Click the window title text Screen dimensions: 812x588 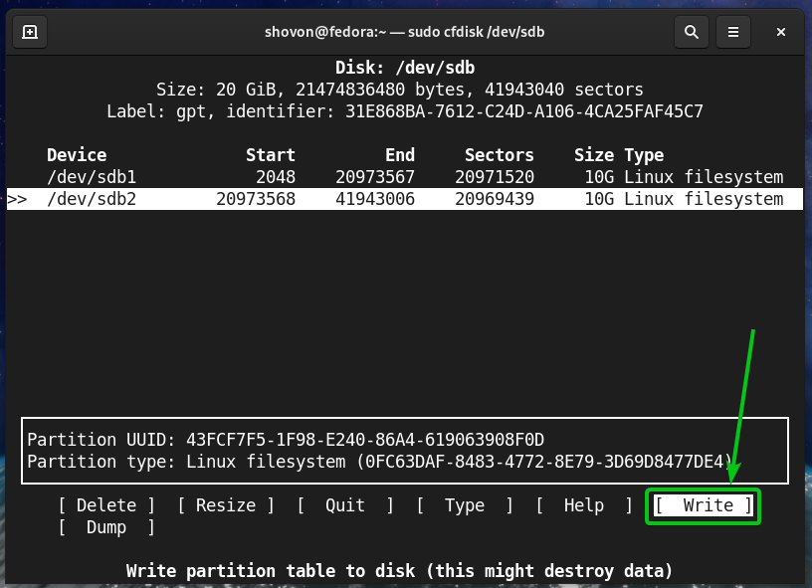(403, 32)
